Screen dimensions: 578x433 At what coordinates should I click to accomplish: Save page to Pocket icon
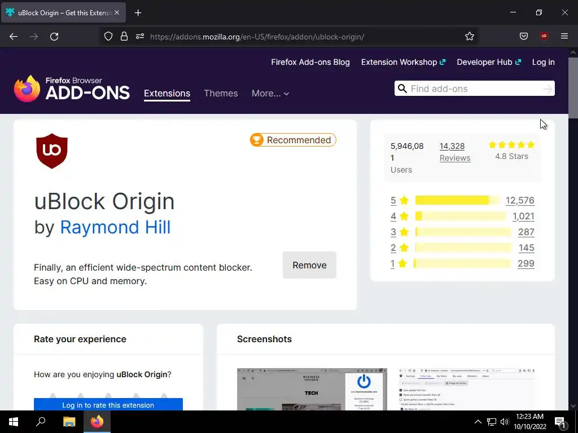coord(523,37)
